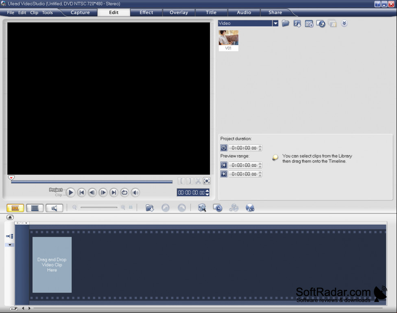
Task: Click the stepper on preview range start
Action: click(260, 165)
